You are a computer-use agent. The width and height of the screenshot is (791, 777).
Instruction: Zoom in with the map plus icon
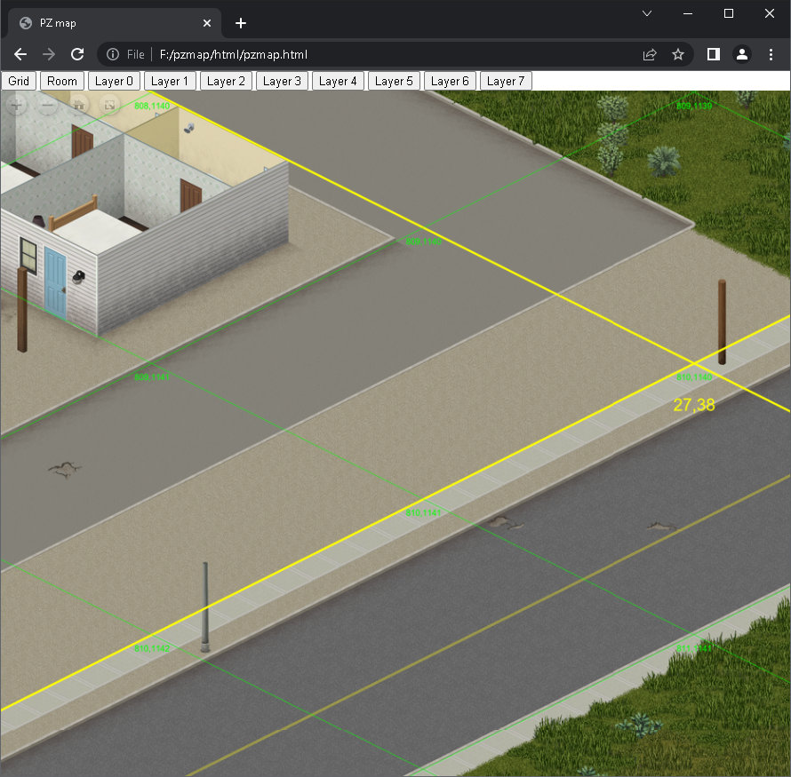(x=17, y=106)
